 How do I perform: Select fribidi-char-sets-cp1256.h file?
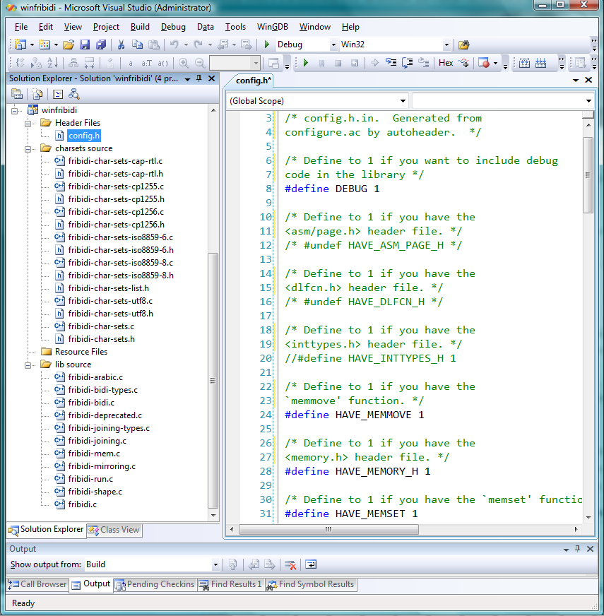pos(116,225)
